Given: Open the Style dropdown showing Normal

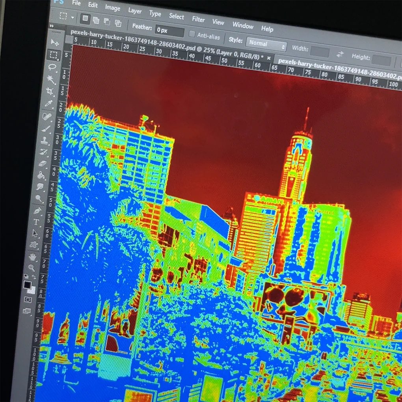Looking at the screenshot, I should [x=266, y=45].
